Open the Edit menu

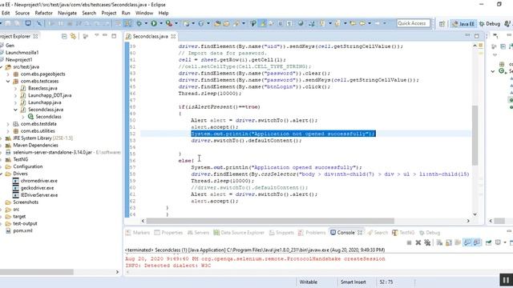[6, 13]
